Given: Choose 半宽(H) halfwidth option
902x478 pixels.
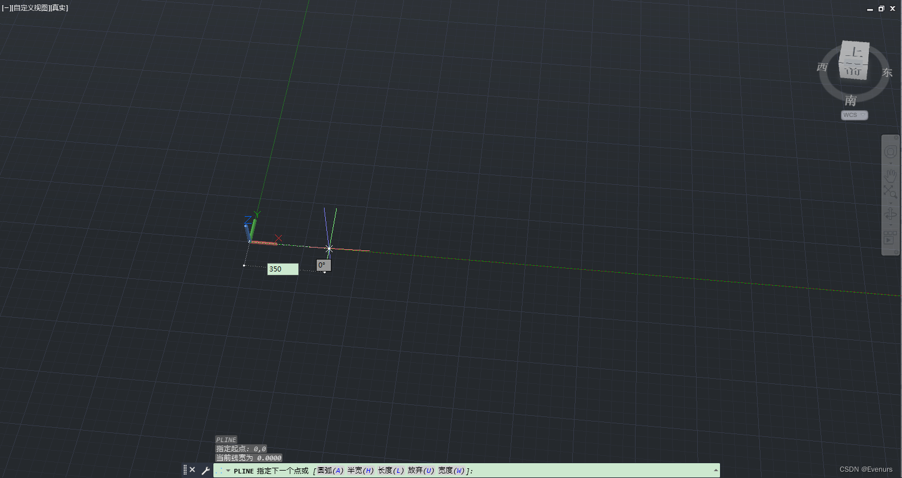Looking at the screenshot, I should coord(361,471).
